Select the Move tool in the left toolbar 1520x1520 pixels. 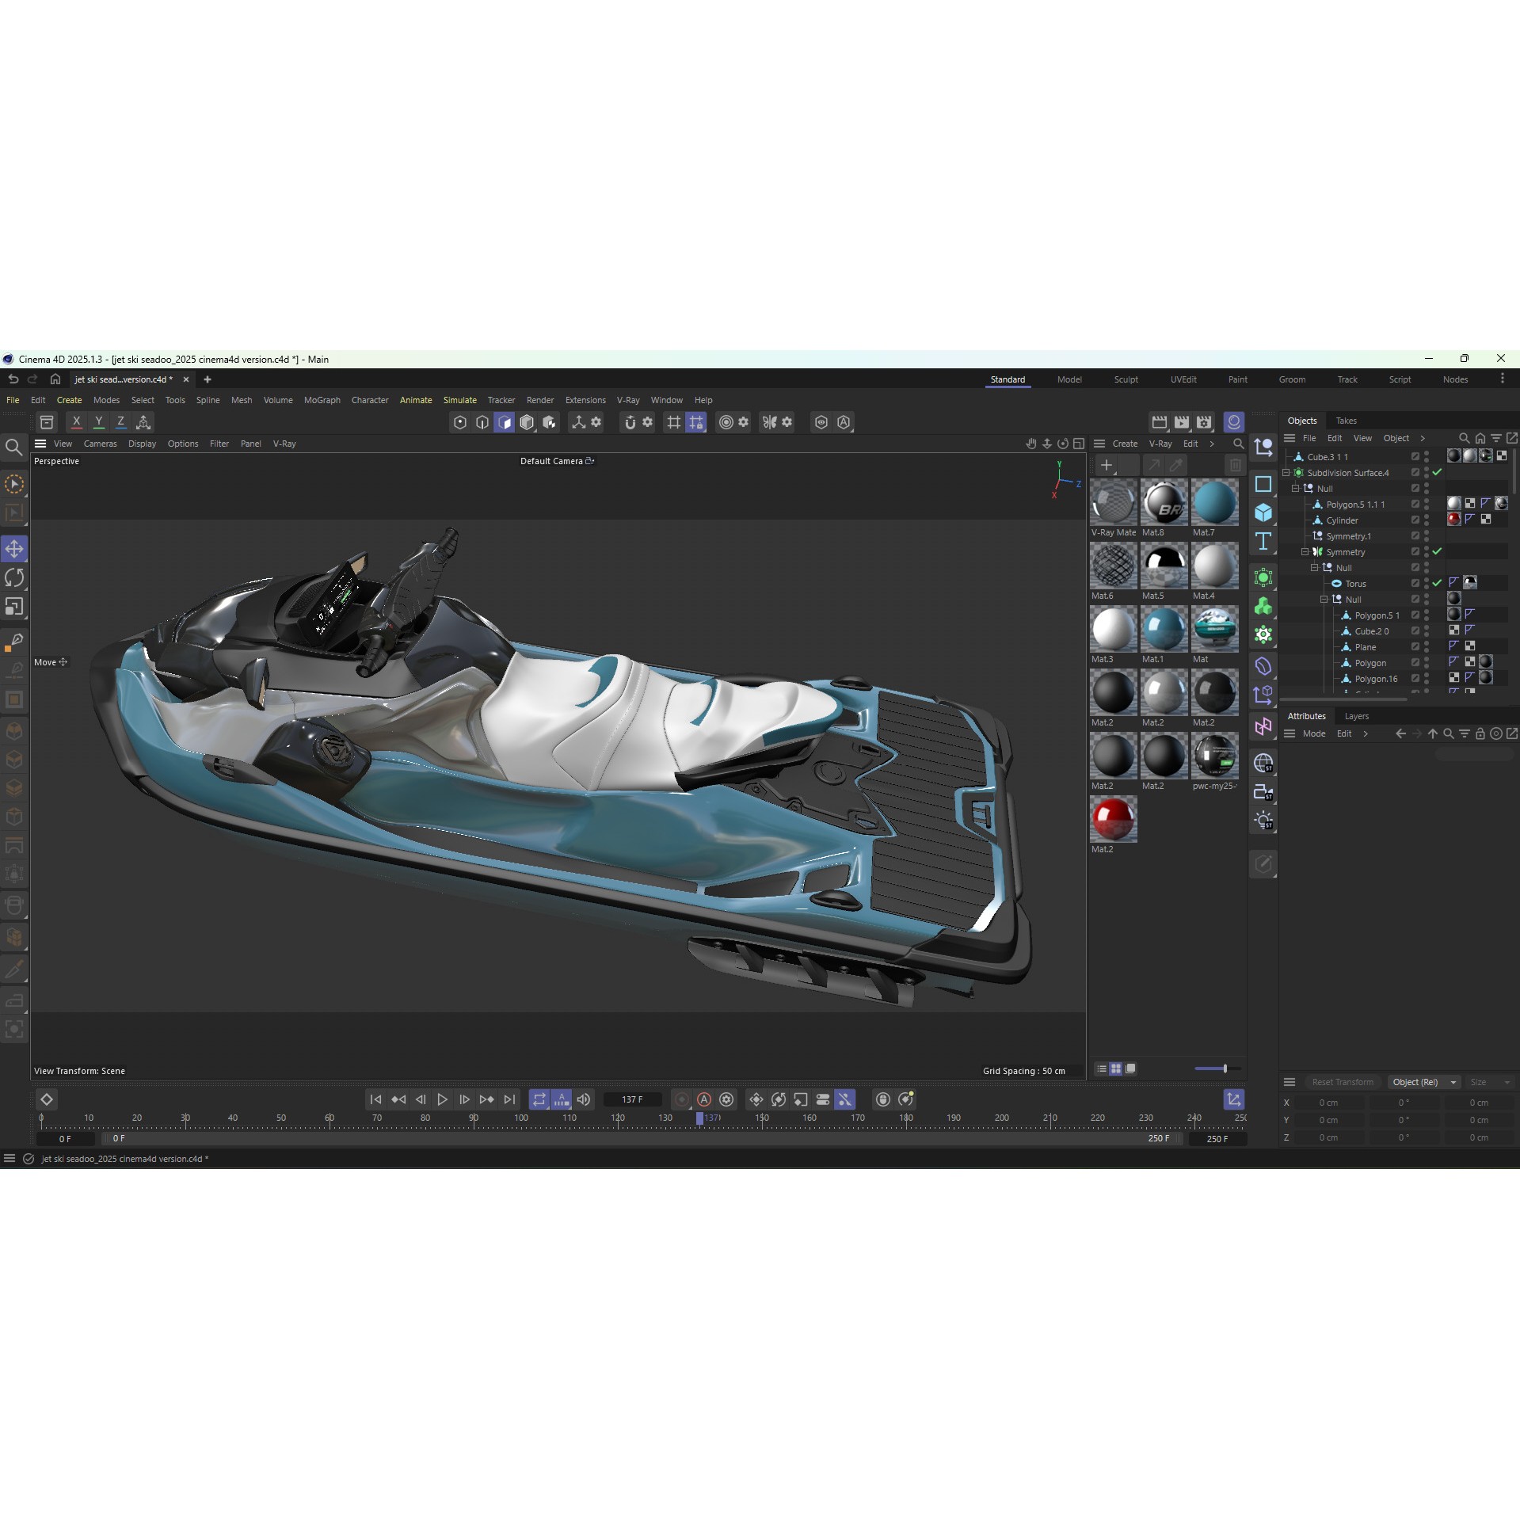(x=14, y=548)
